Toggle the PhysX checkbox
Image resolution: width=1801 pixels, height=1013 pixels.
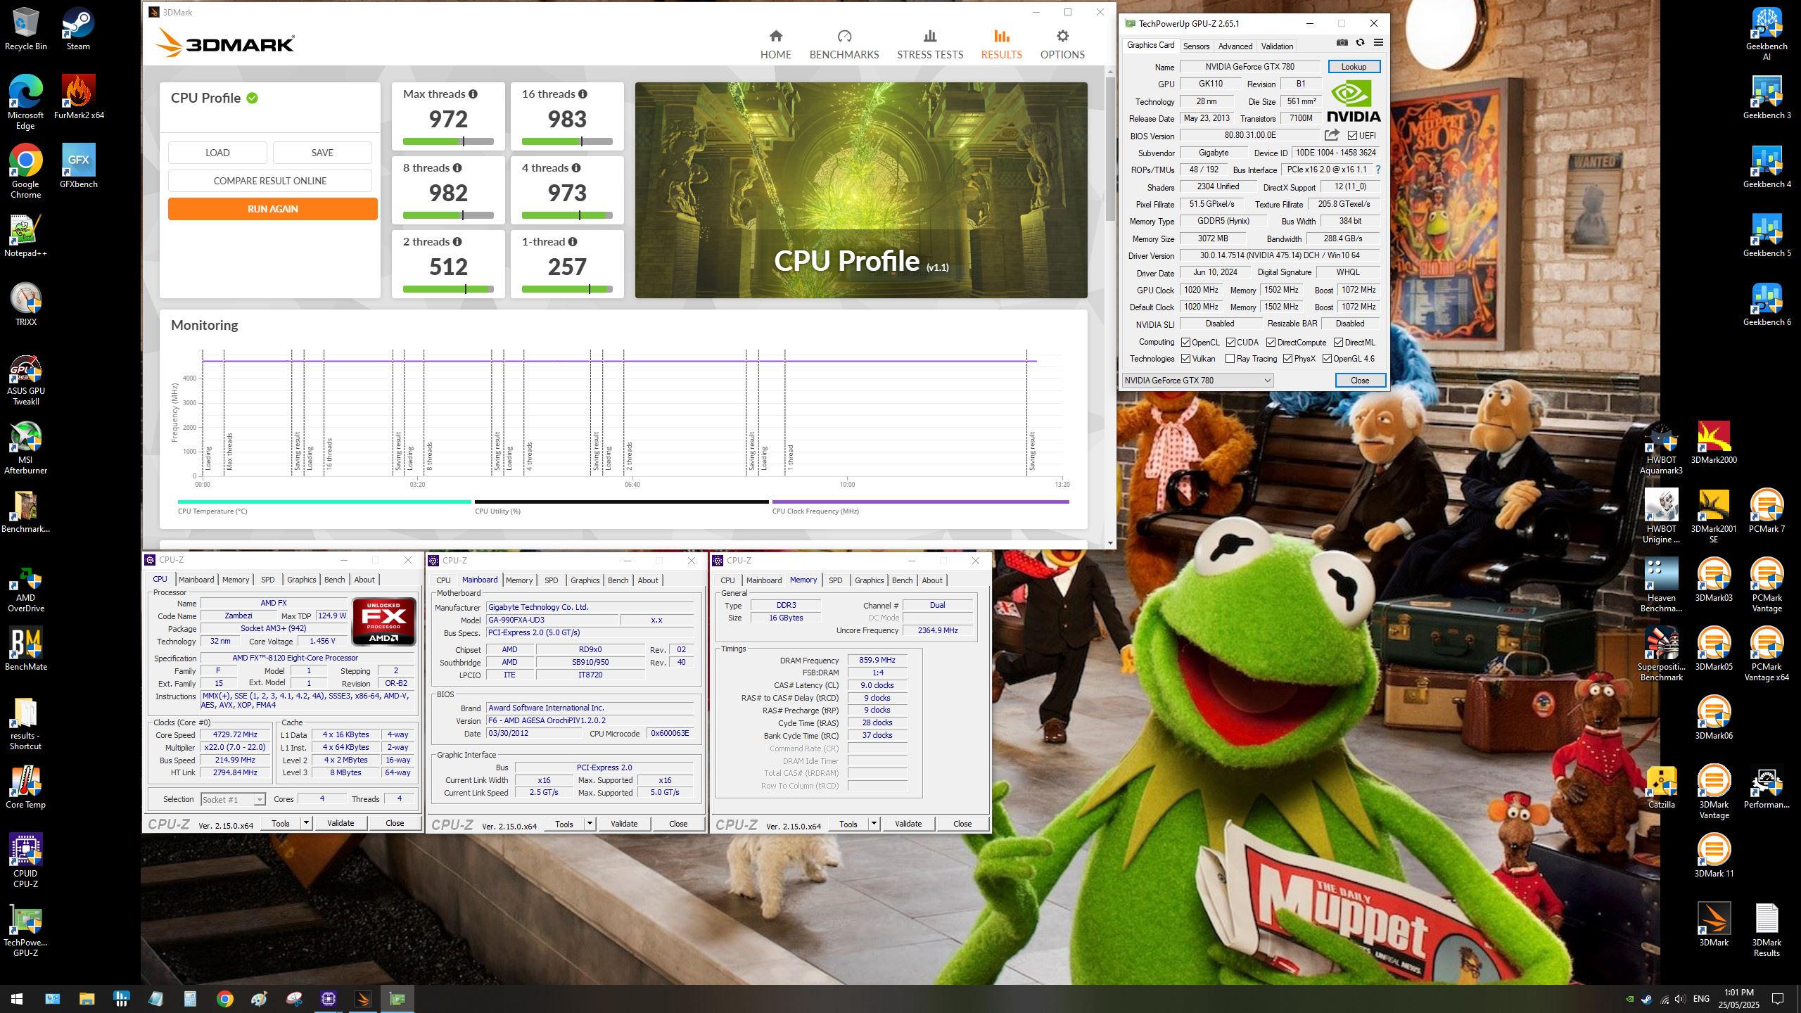point(1287,359)
